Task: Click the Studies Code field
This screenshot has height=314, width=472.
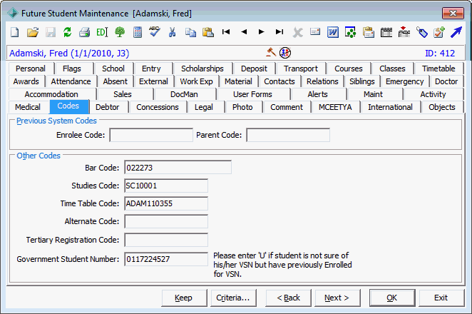Action: (166, 186)
